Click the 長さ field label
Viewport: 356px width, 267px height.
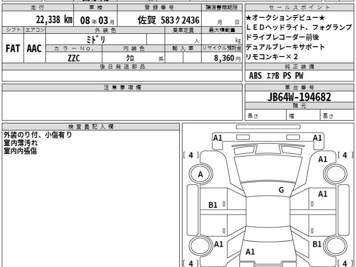point(252,116)
